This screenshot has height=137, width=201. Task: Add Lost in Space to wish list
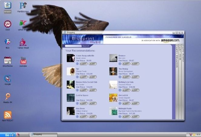click(93, 103)
